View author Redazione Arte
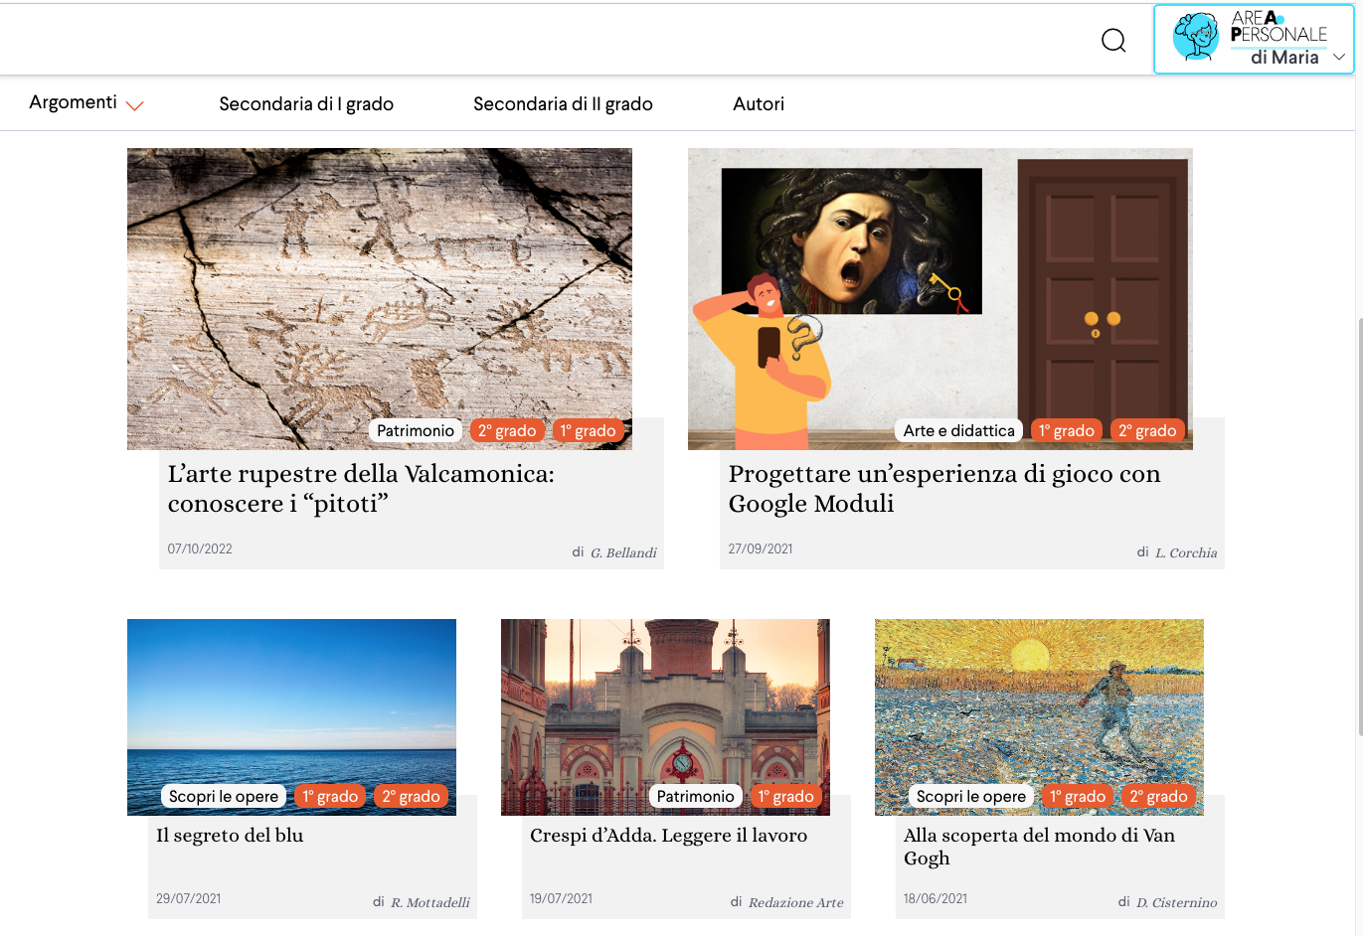The width and height of the screenshot is (1363, 936). (795, 903)
